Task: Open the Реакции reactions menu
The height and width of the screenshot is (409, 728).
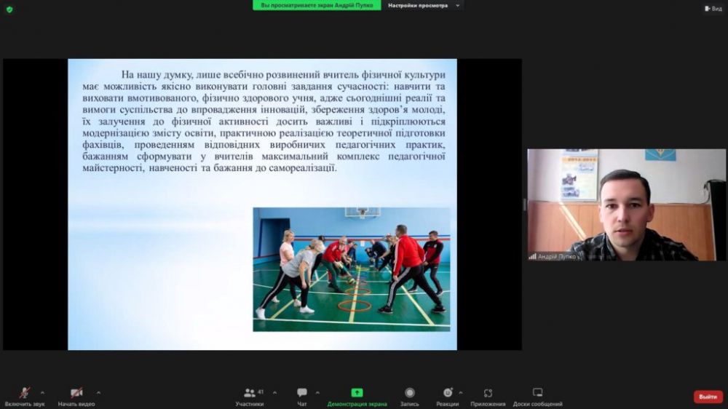Action: (x=447, y=393)
